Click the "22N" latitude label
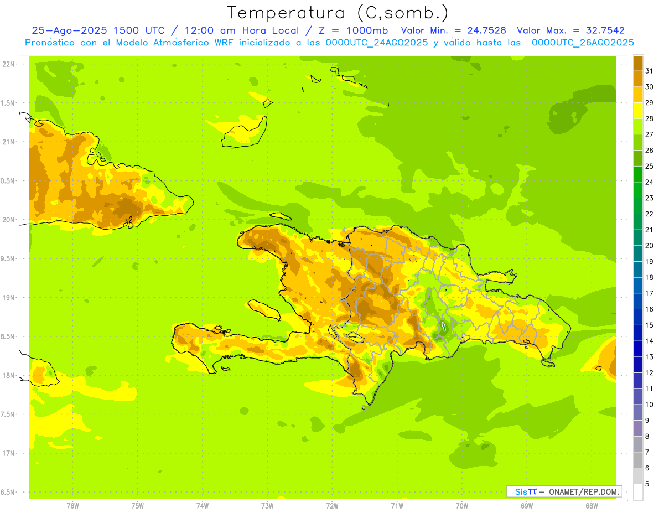Image resolution: width=664 pixels, height=513 pixels. pyautogui.click(x=9, y=64)
